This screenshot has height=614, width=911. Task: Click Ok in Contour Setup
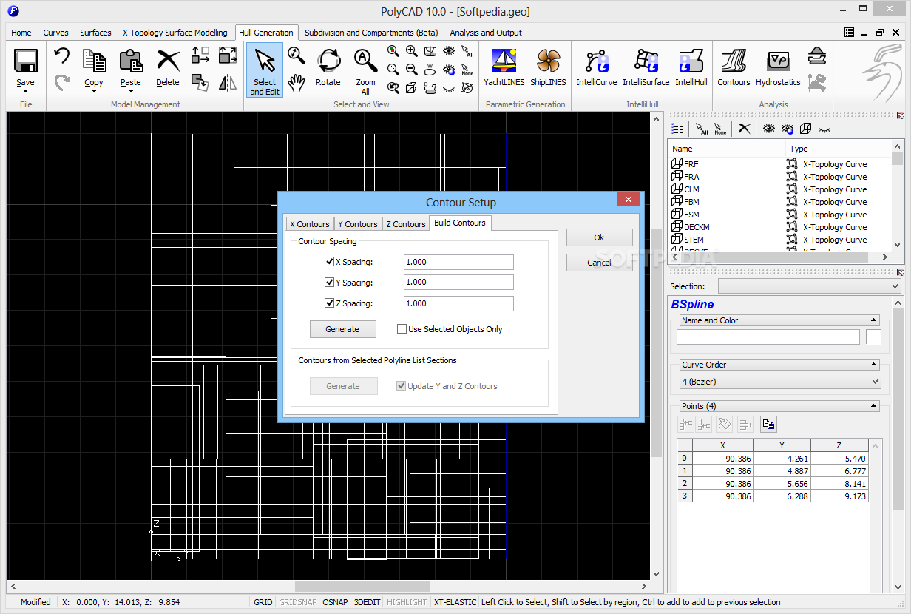tap(600, 237)
